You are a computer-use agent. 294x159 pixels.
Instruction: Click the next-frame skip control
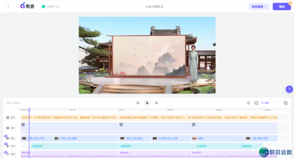tap(157, 103)
